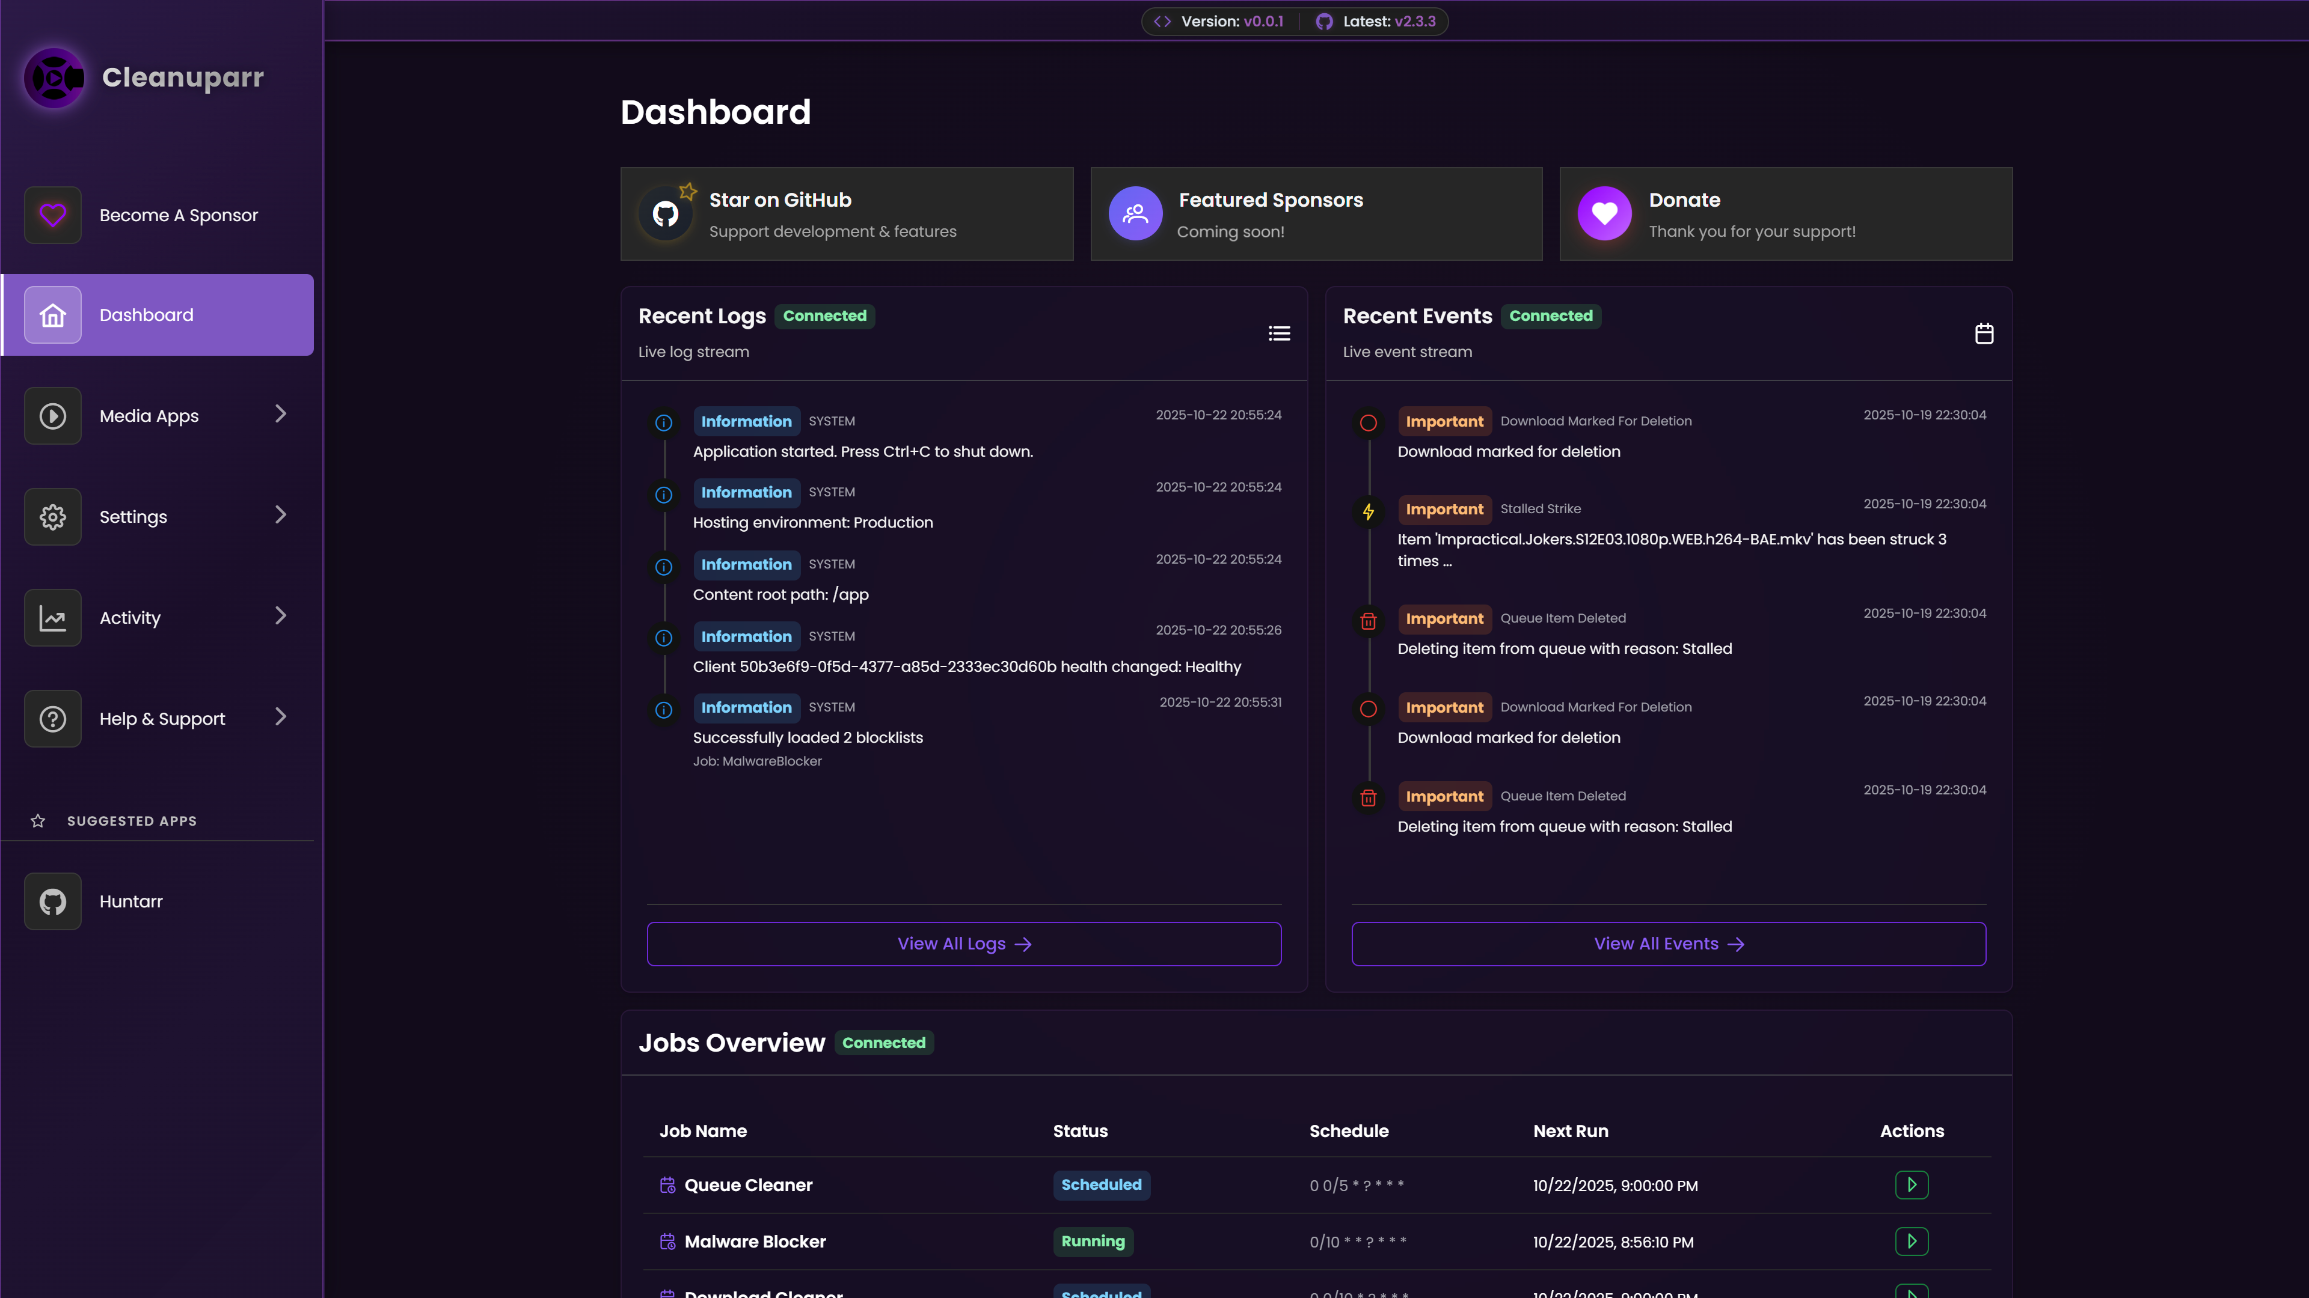Click the Donate heart icon
Image resolution: width=2309 pixels, height=1298 pixels.
1604,214
